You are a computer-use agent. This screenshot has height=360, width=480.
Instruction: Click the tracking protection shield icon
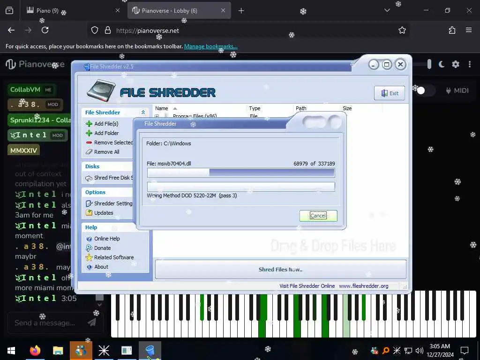(95, 30)
